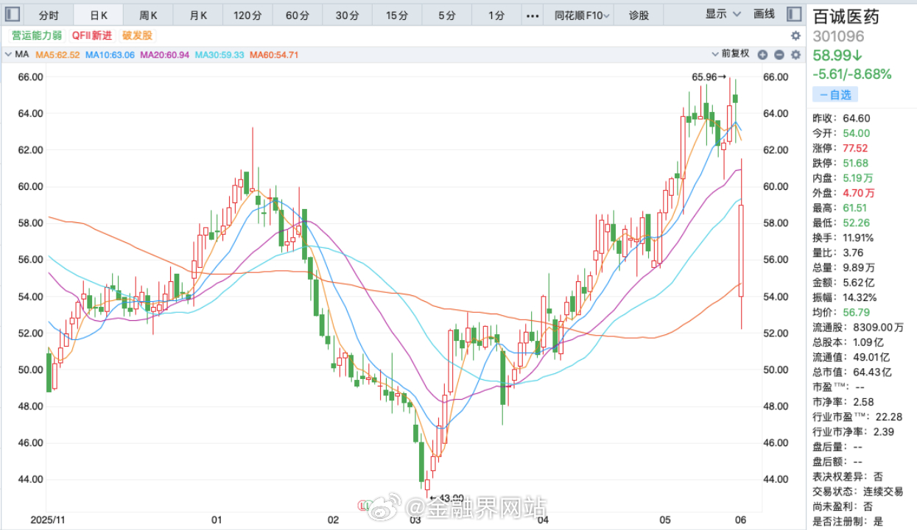The width and height of the screenshot is (917, 530).
Task: Open the 前复权 adjustment dropdown
Action: (730, 54)
